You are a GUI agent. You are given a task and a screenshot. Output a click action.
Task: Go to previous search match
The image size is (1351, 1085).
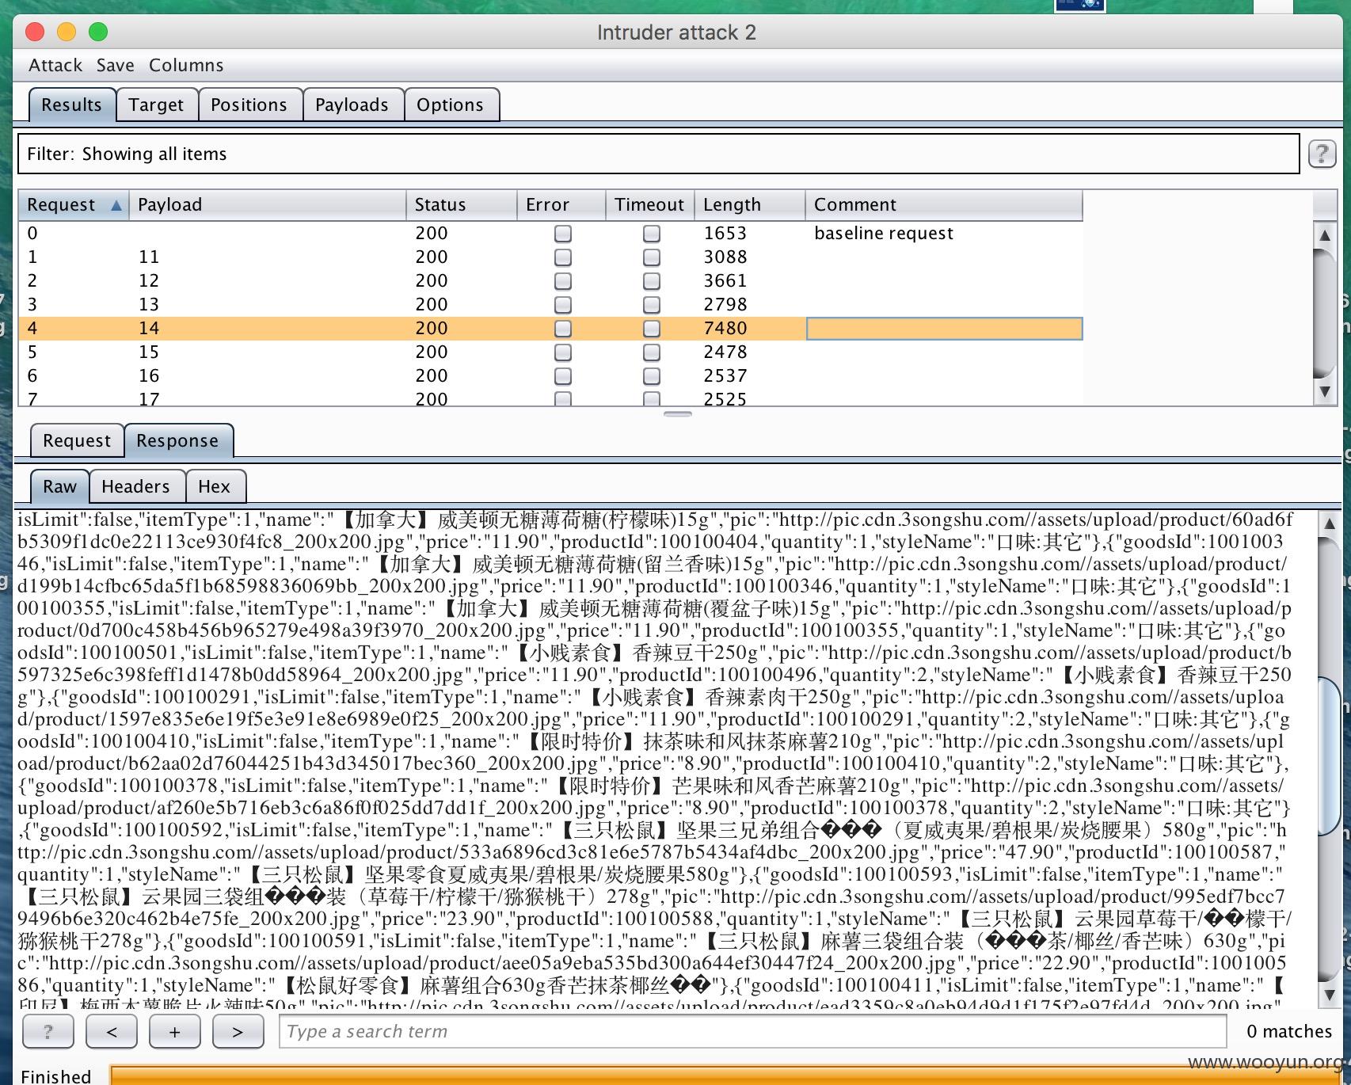[x=111, y=1031]
